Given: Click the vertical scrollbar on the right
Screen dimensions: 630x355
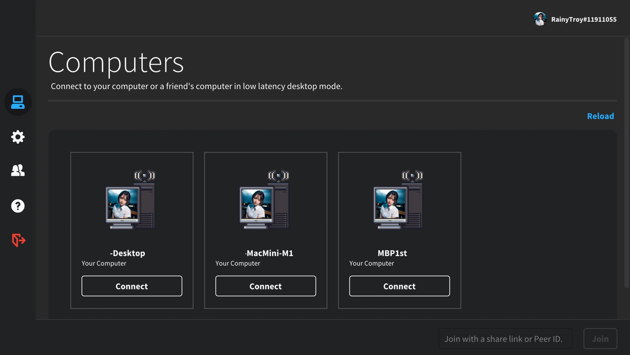Looking at the screenshot, I should (627, 159).
